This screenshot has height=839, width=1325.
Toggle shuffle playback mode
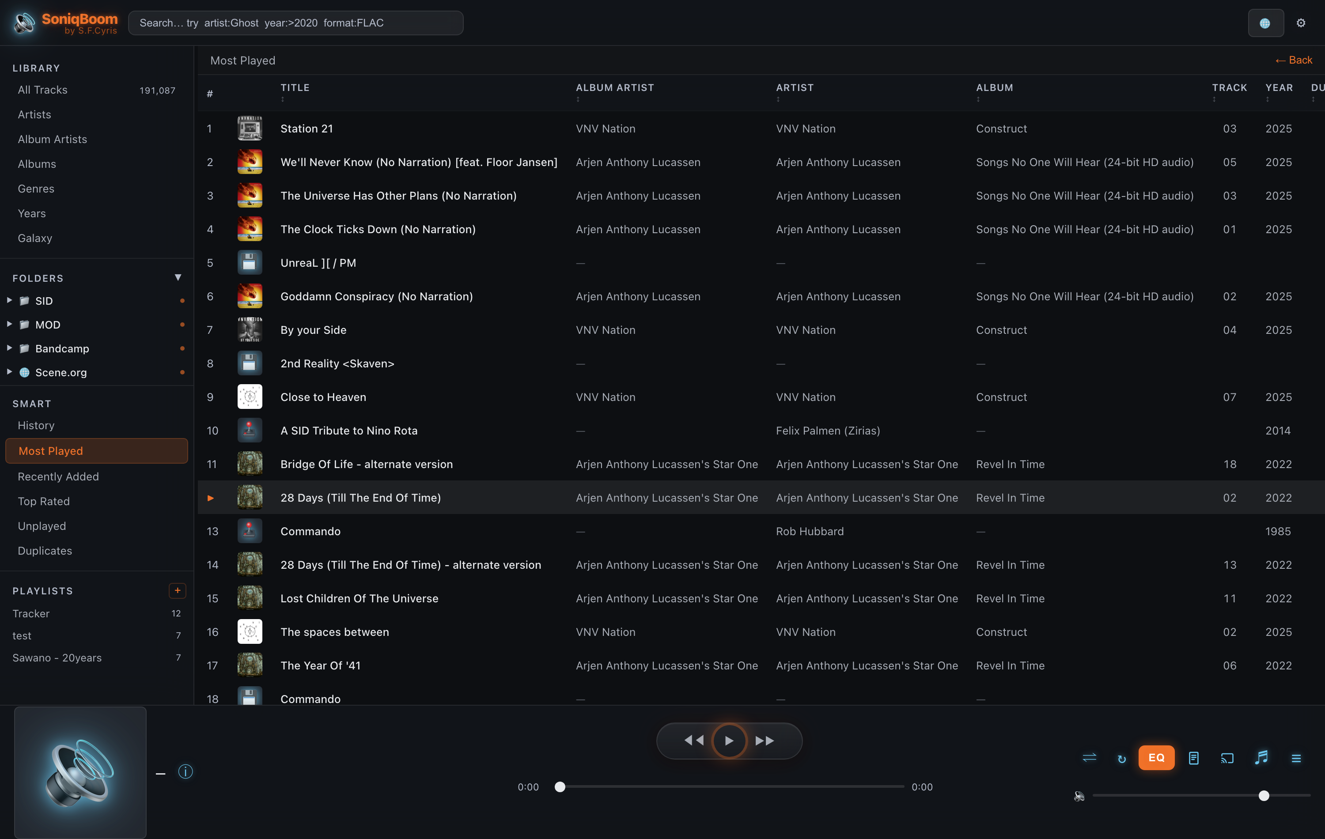click(1089, 758)
